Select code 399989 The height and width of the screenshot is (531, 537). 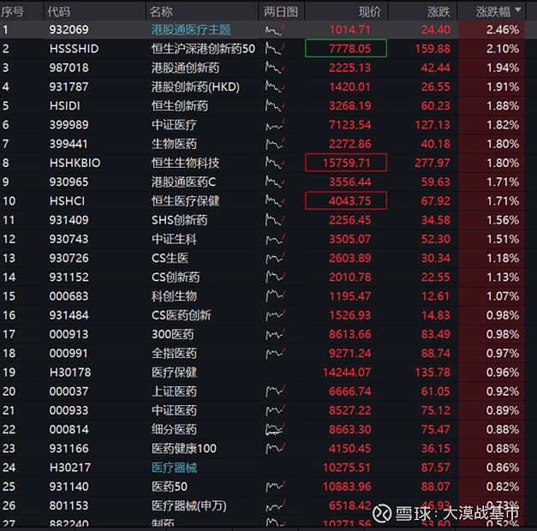[x=69, y=125]
